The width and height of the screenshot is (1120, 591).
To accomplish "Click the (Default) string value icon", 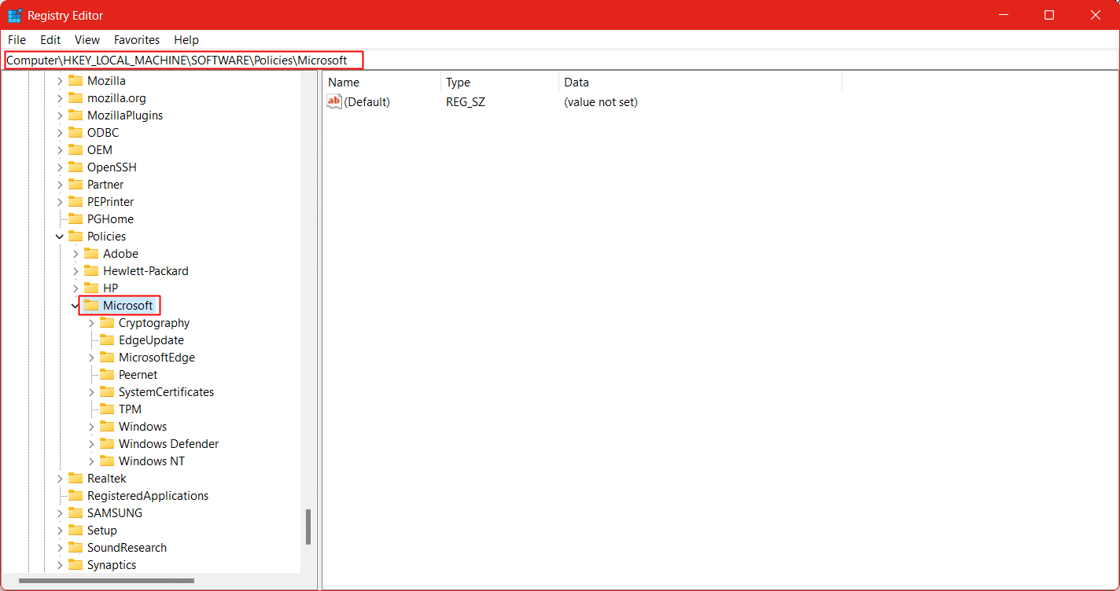I will [334, 102].
